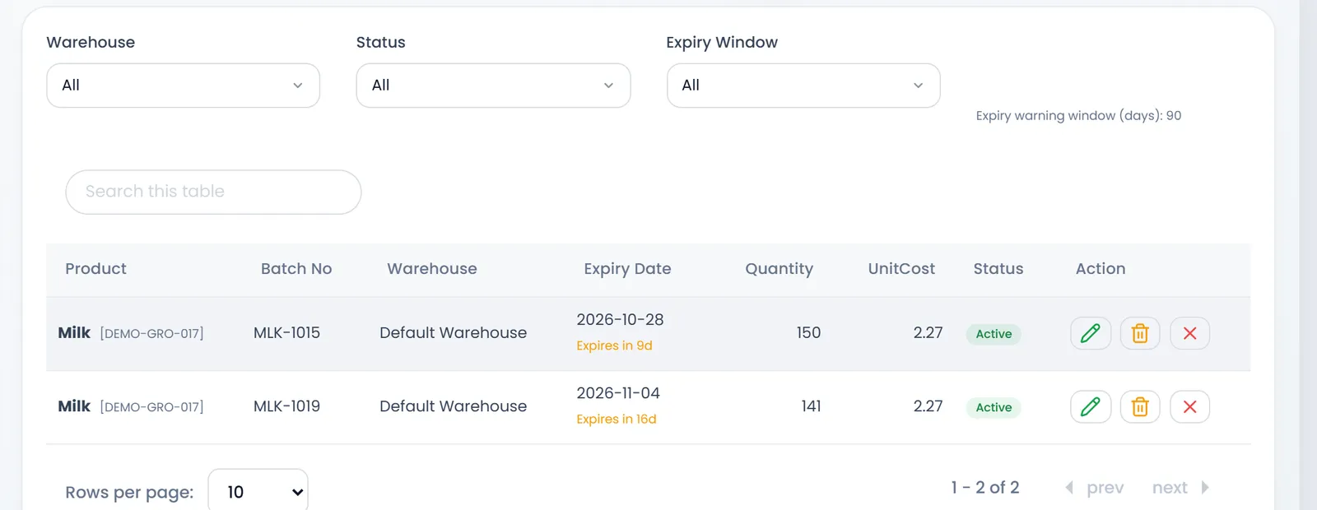Viewport: 1317px width, 510px height.
Task: Click unit cost 2.27 in MLK-1015 row
Action: point(928,333)
